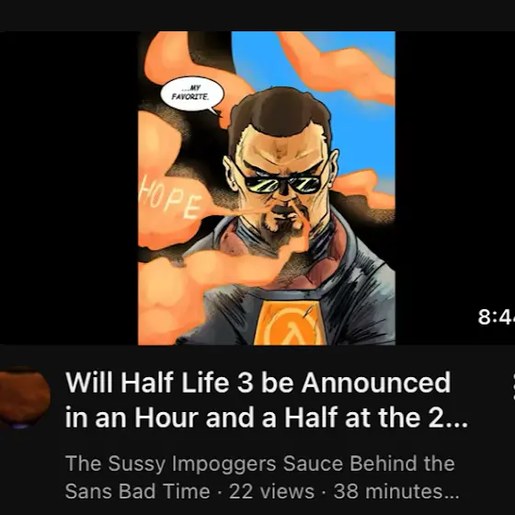Click the "...MY FAVORITE." speech bubble

click(192, 94)
